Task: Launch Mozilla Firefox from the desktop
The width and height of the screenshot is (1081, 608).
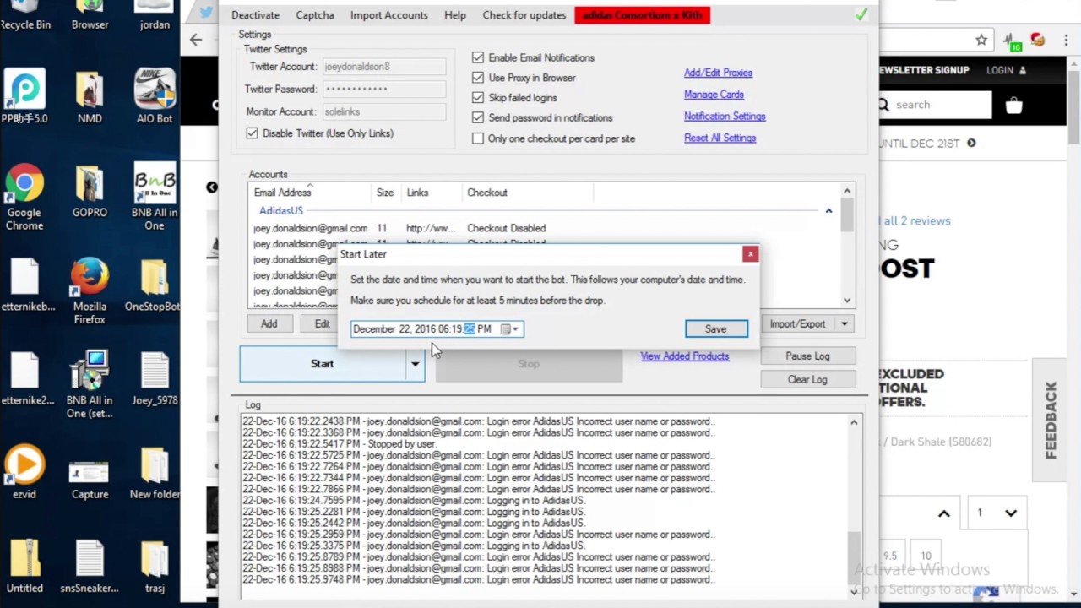Action: click(90, 290)
